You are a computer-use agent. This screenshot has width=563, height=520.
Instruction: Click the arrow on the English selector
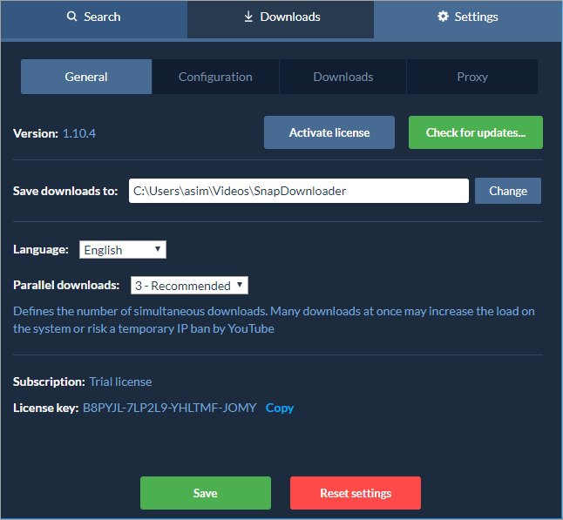point(158,250)
